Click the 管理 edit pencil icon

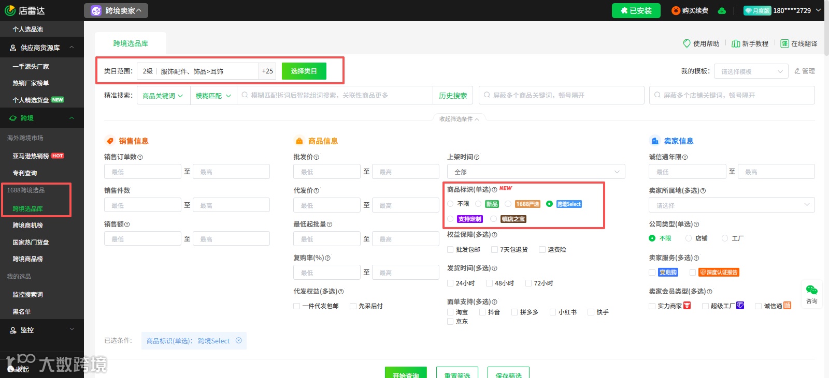point(797,71)
